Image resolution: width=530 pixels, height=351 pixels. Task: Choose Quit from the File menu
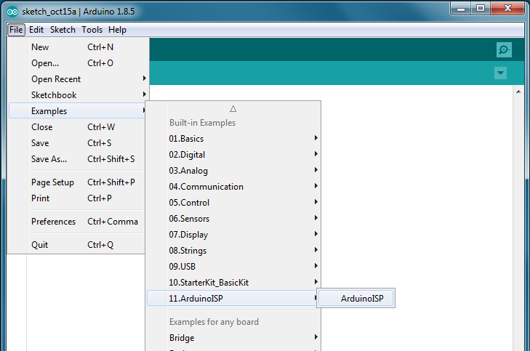point(40,245)
